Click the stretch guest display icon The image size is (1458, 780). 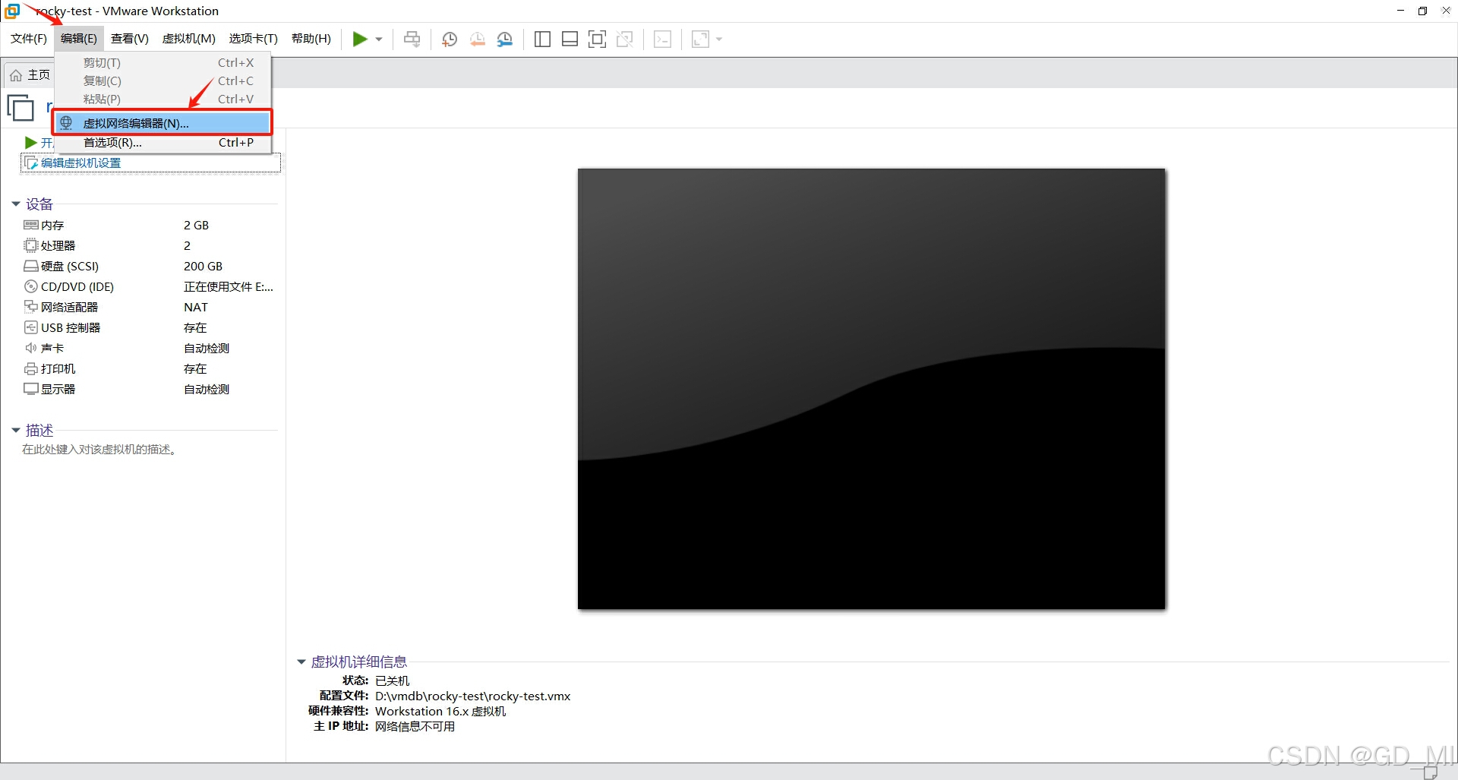(x=700, y=39)
